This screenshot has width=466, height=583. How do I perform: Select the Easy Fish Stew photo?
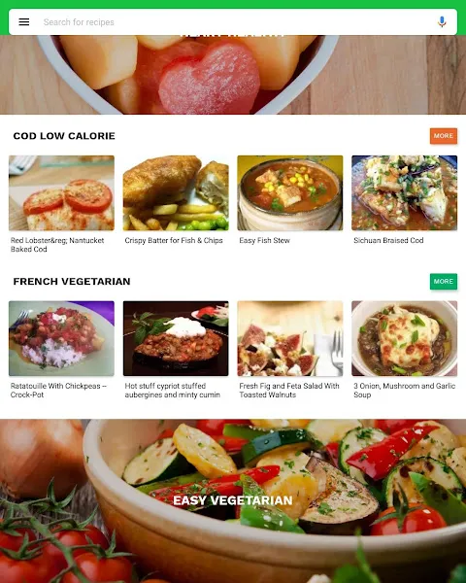click(290, 193)
